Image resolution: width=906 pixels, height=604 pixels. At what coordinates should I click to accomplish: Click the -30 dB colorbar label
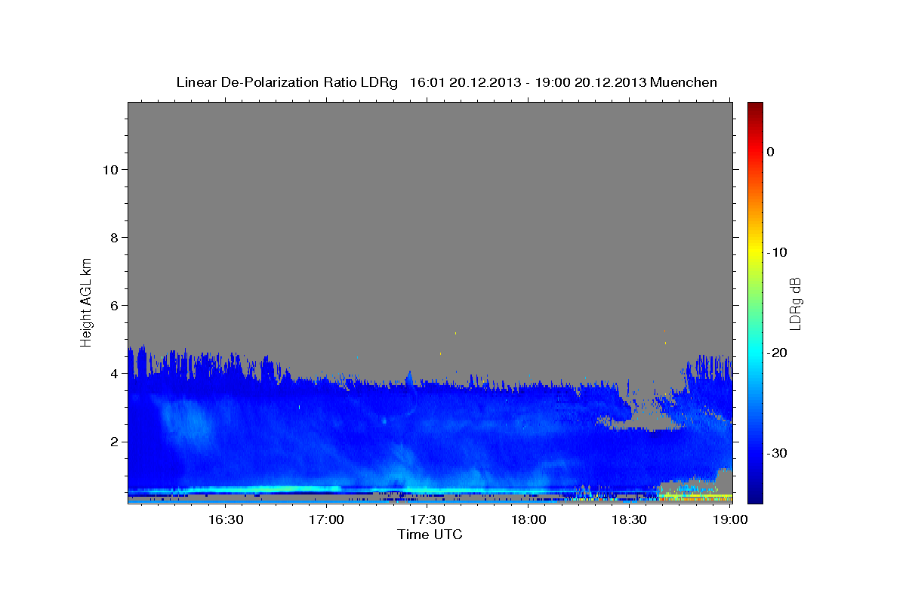pyautogui.click(x=777, y=453)
